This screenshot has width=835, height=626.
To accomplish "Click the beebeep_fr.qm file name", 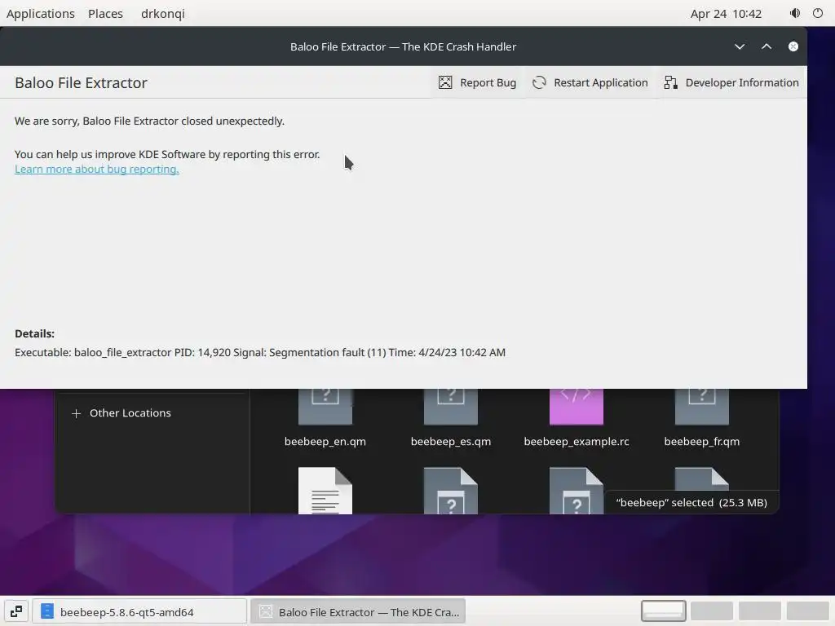I will [x=702, y=441].
